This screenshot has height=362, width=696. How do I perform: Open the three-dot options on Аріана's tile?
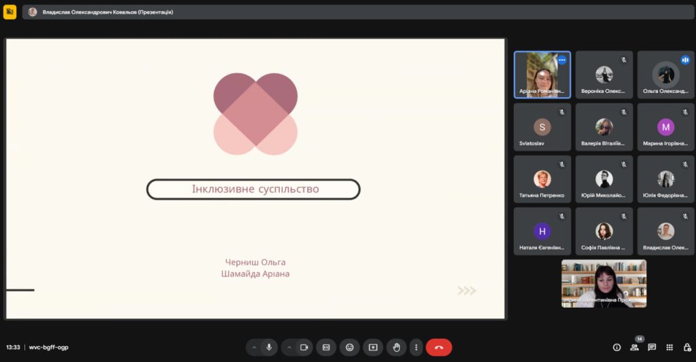[x=562, y=60]
